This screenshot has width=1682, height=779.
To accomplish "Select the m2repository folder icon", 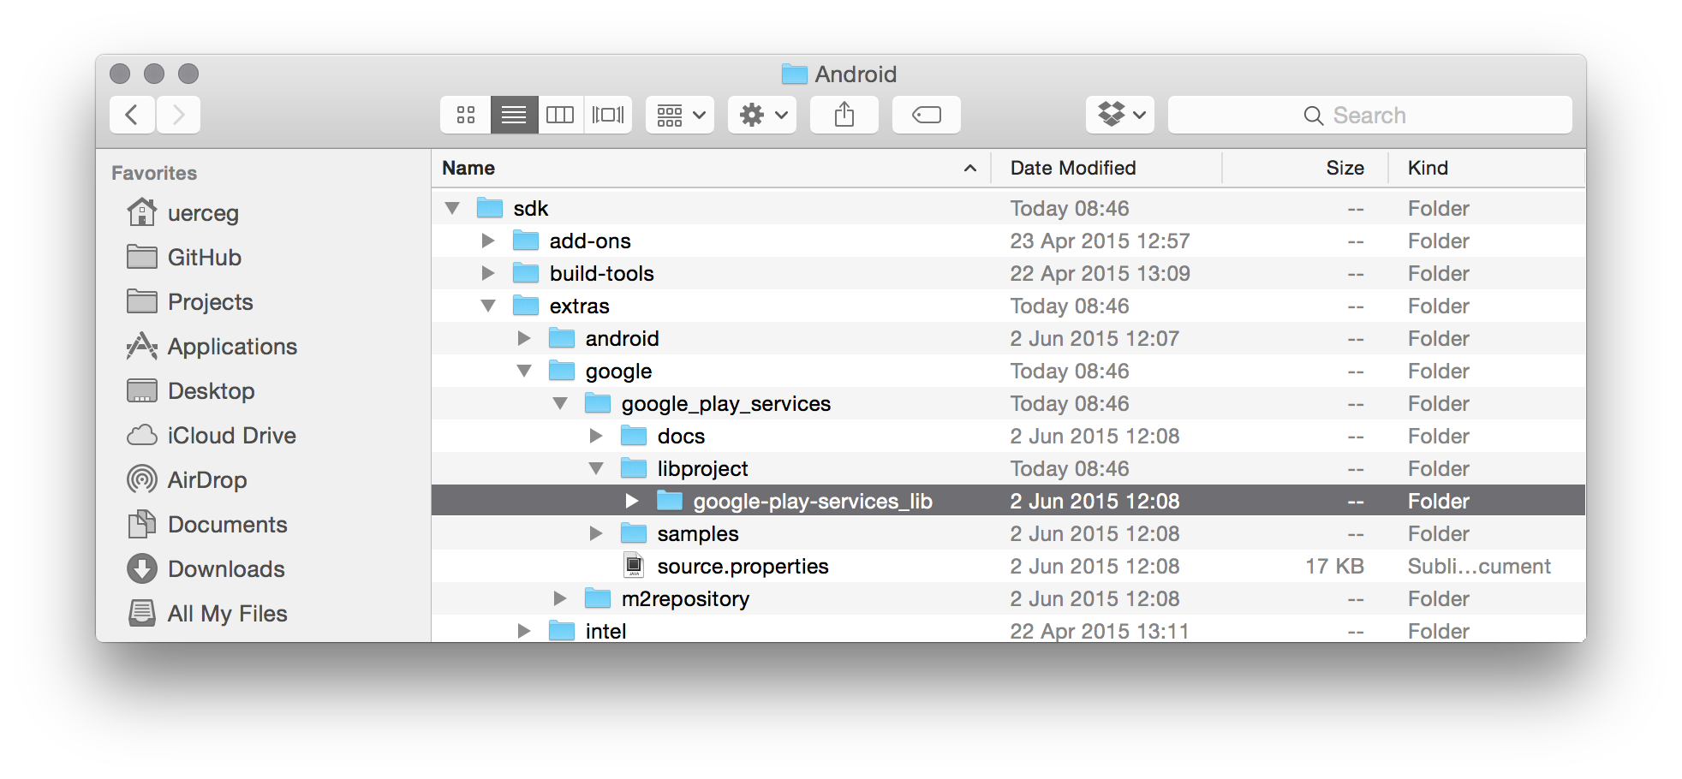I will point(598,598).
